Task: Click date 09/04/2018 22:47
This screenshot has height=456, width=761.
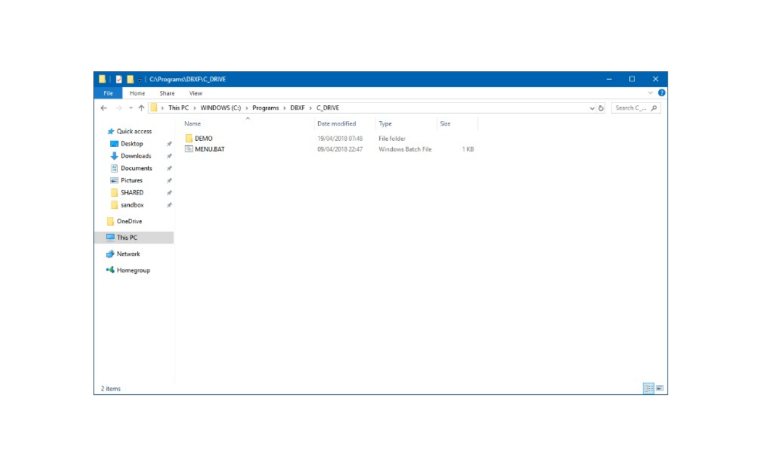Action: pyautogui.click(x=340, y=149)
